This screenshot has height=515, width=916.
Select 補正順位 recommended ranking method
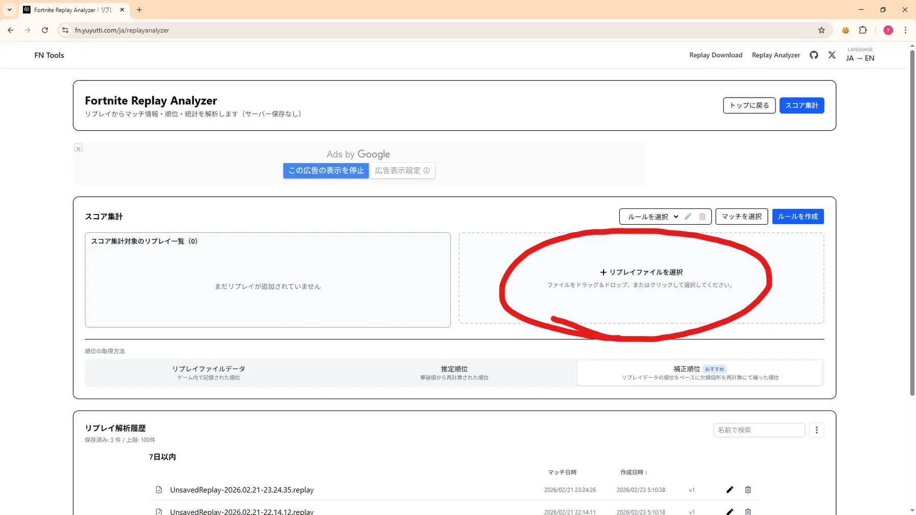point(700,373)
